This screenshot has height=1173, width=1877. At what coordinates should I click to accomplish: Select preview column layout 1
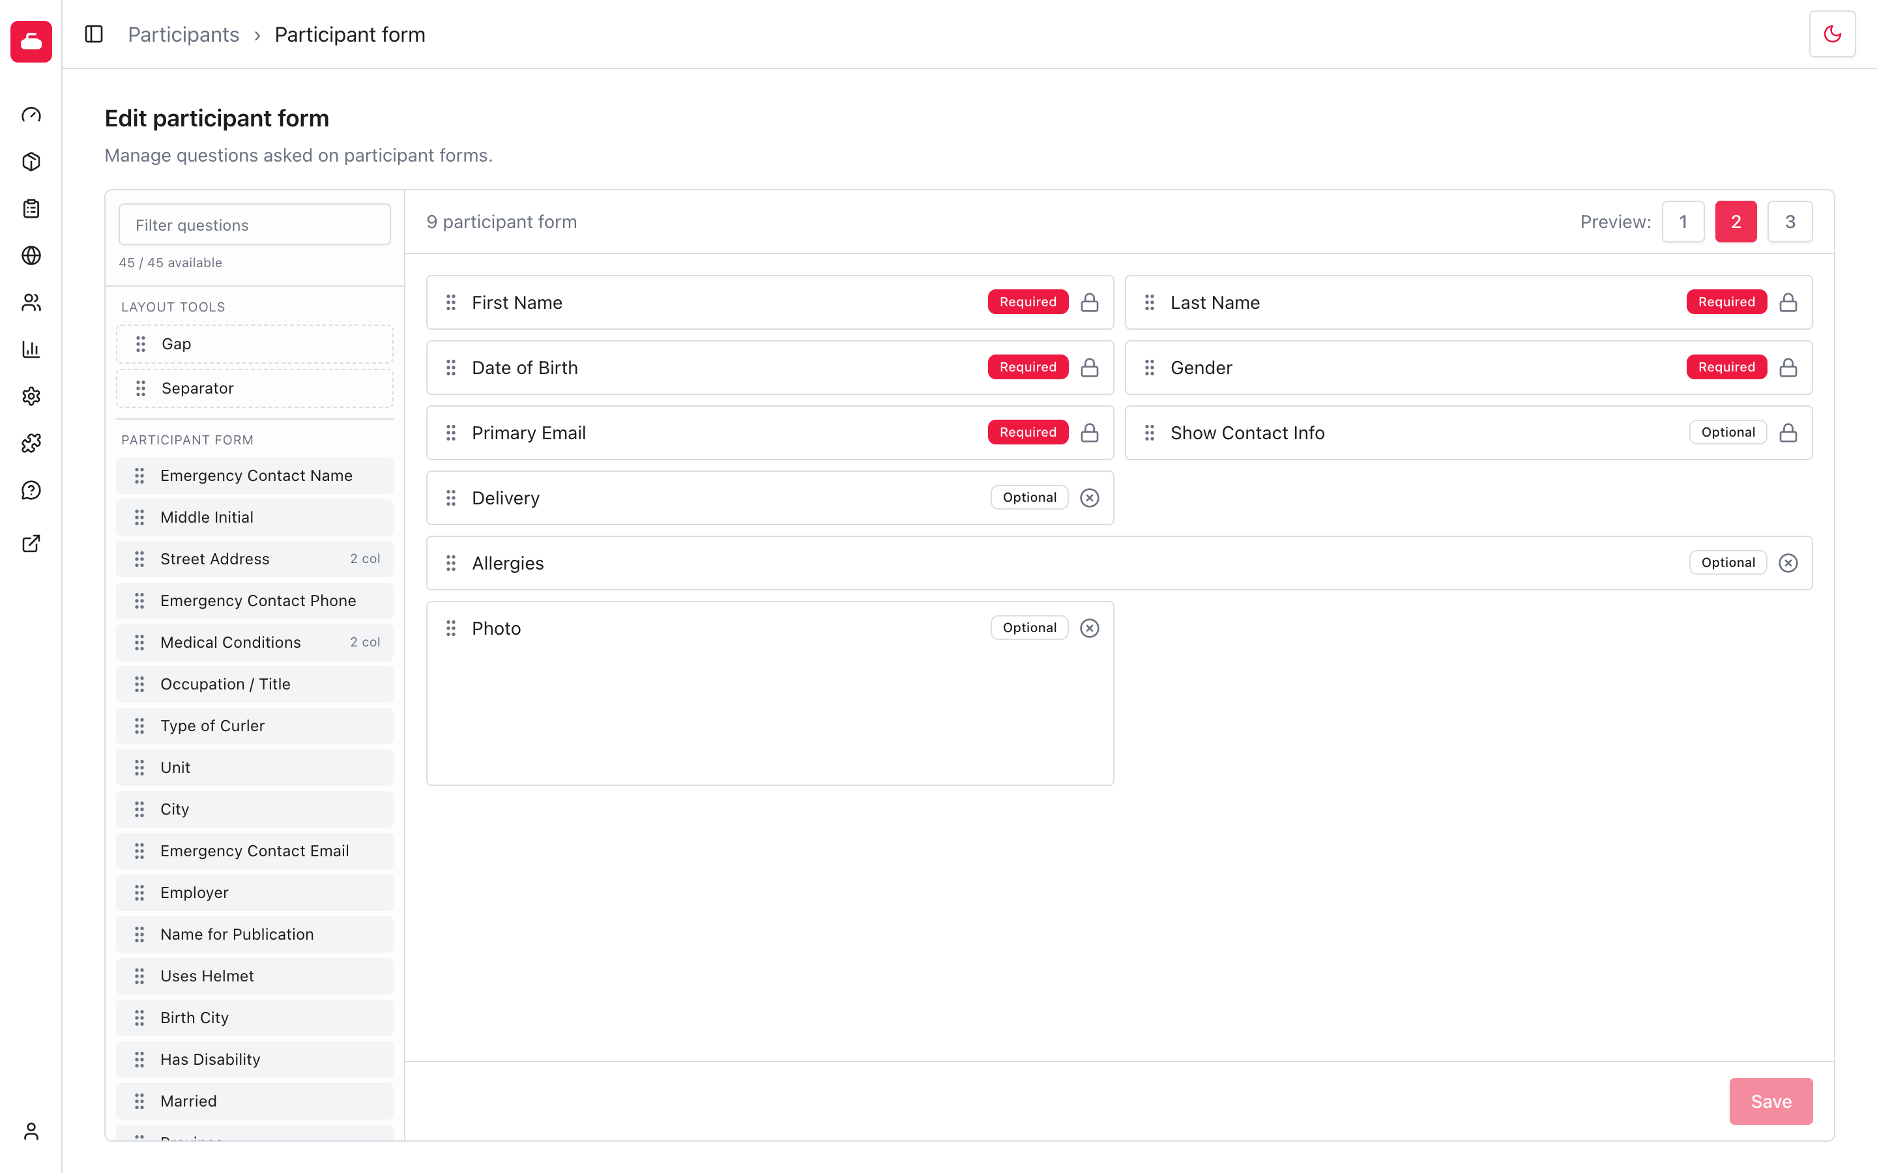(1682, 222)
